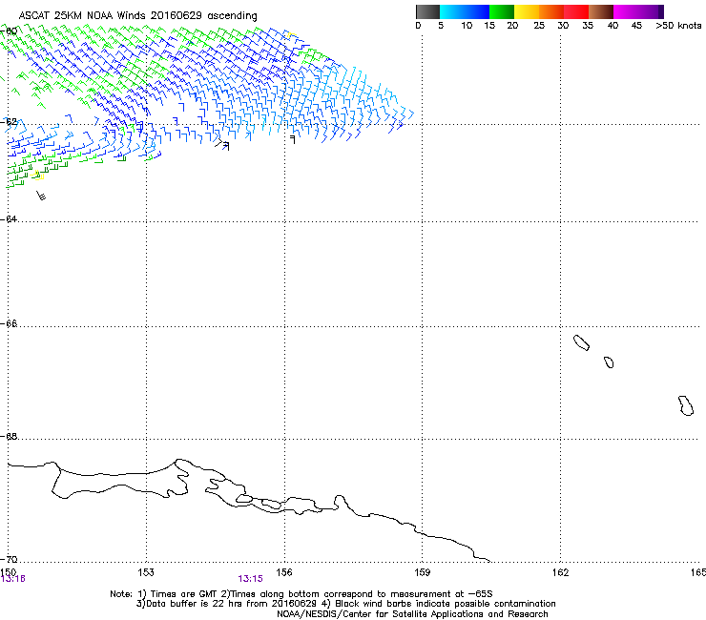Click the black contaminated wind barb near 156
Viewport: 706px width, 620px height.
[x=293, y=139]
